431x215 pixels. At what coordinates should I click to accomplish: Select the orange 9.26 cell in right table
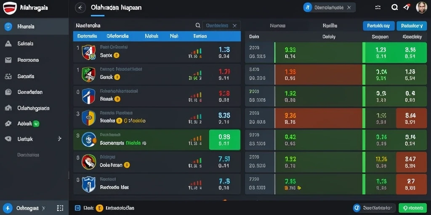tap(318, 118)
